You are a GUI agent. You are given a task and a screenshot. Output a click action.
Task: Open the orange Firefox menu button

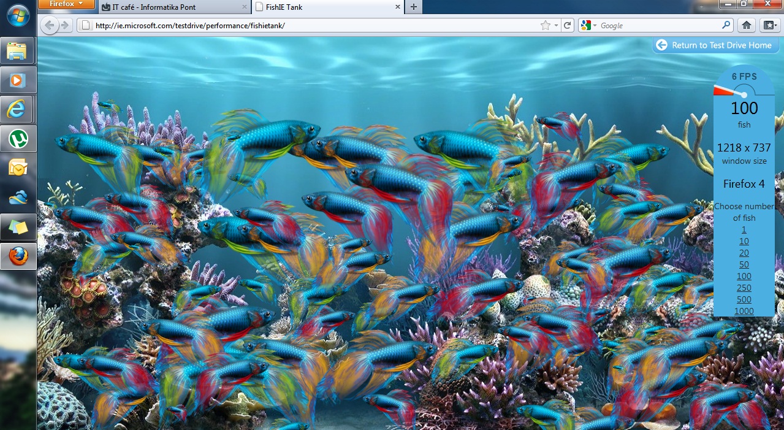pyautogui.click(x=66, y=4)
